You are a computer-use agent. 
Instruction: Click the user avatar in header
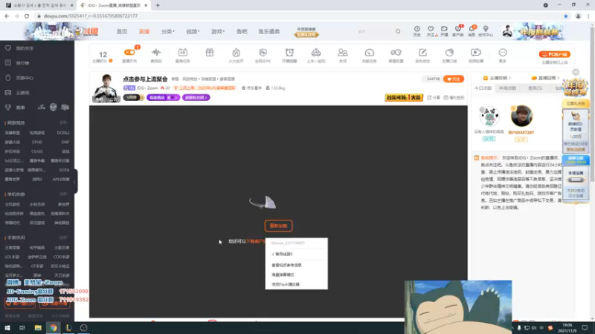pos(507,31)
